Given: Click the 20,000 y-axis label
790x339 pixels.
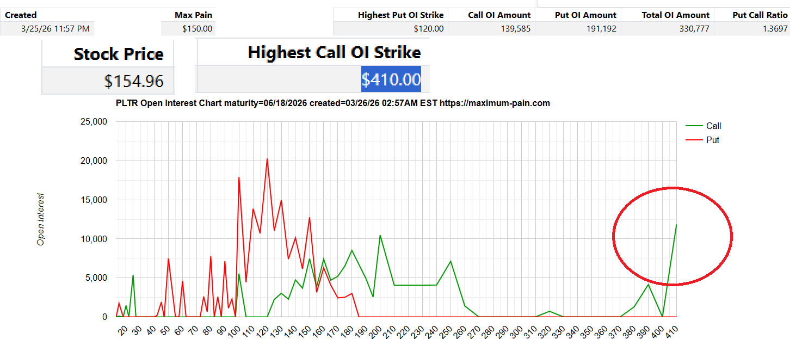Looking at the screenshot, I should 94,161.
